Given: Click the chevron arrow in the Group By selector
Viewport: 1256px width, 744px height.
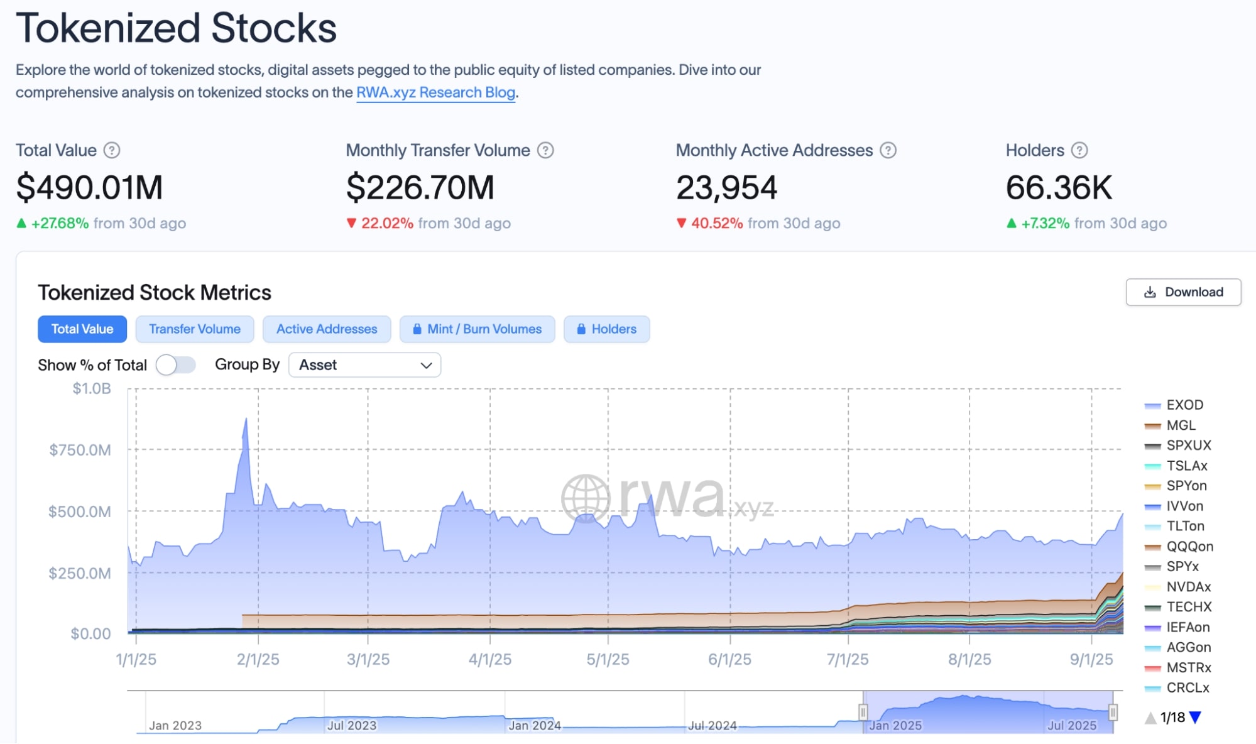Looking at the screenshot, I should [426, 365].
